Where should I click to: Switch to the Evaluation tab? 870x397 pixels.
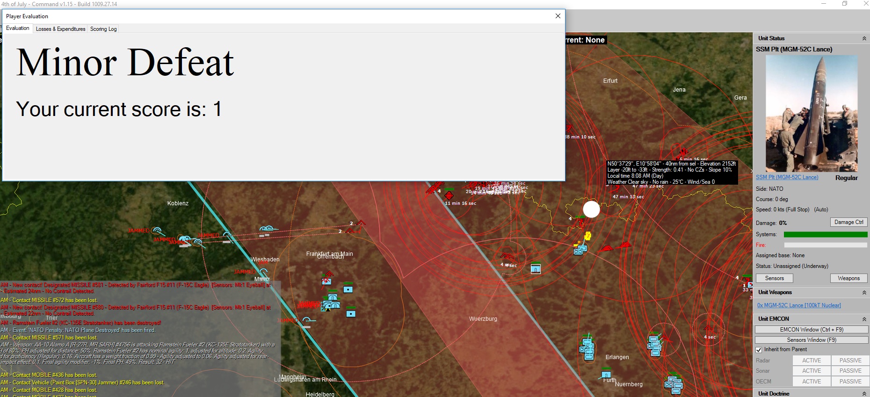click(18, 28)
